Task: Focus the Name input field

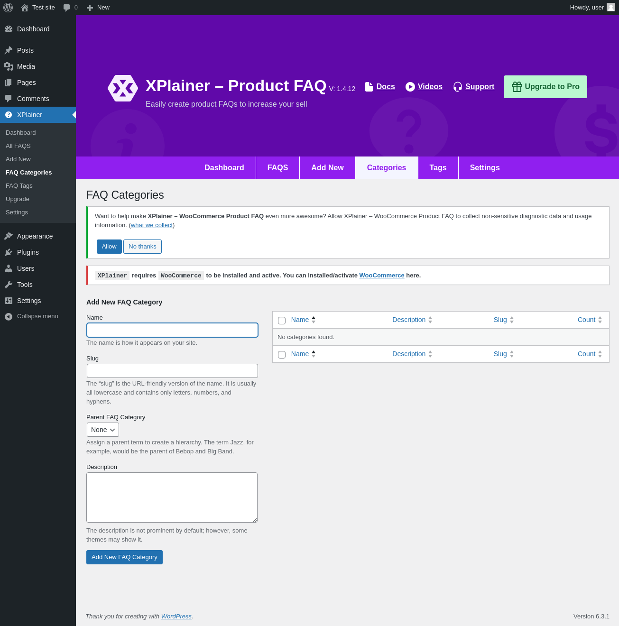Action: pos(172,330)
